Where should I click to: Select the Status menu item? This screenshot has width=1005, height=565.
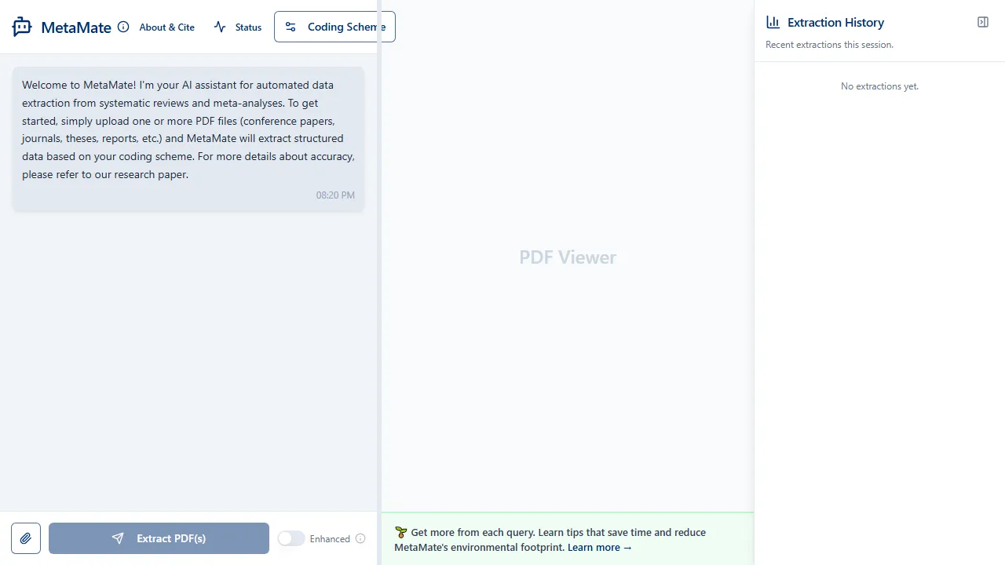click(247, 27)
